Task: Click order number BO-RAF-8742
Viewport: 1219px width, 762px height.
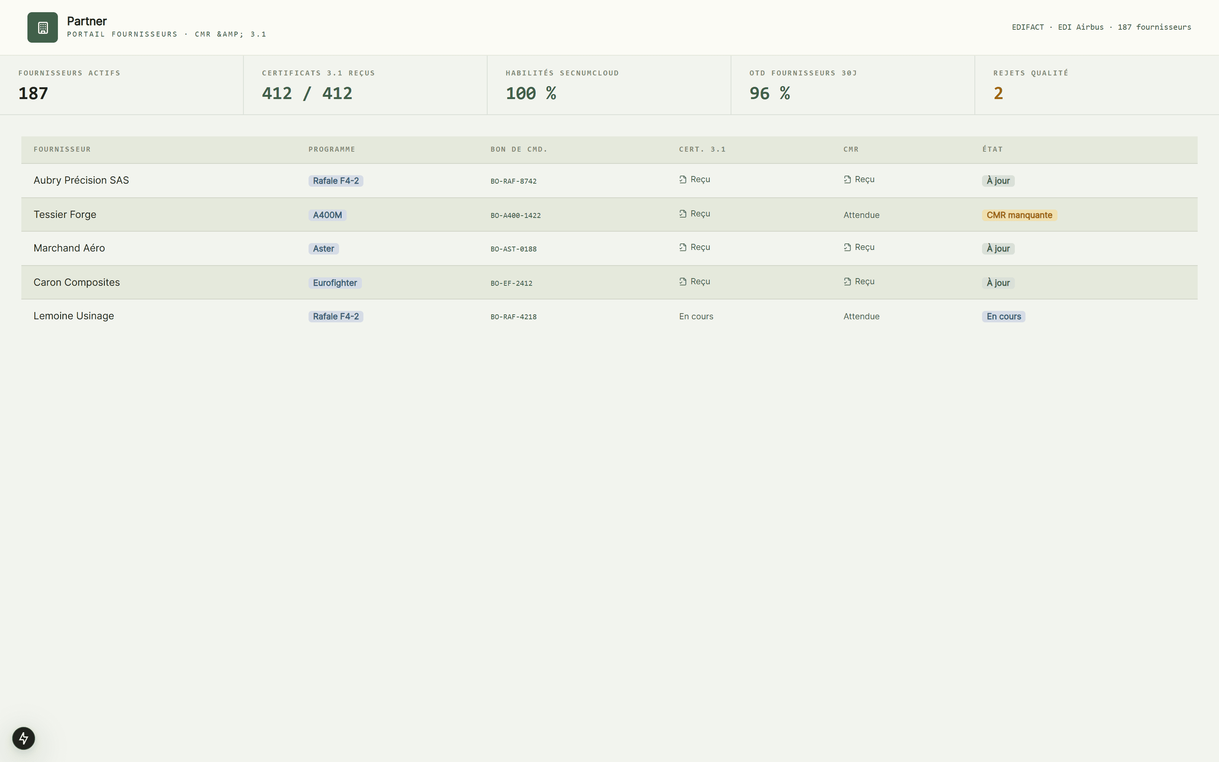Action: coord(513,181)
